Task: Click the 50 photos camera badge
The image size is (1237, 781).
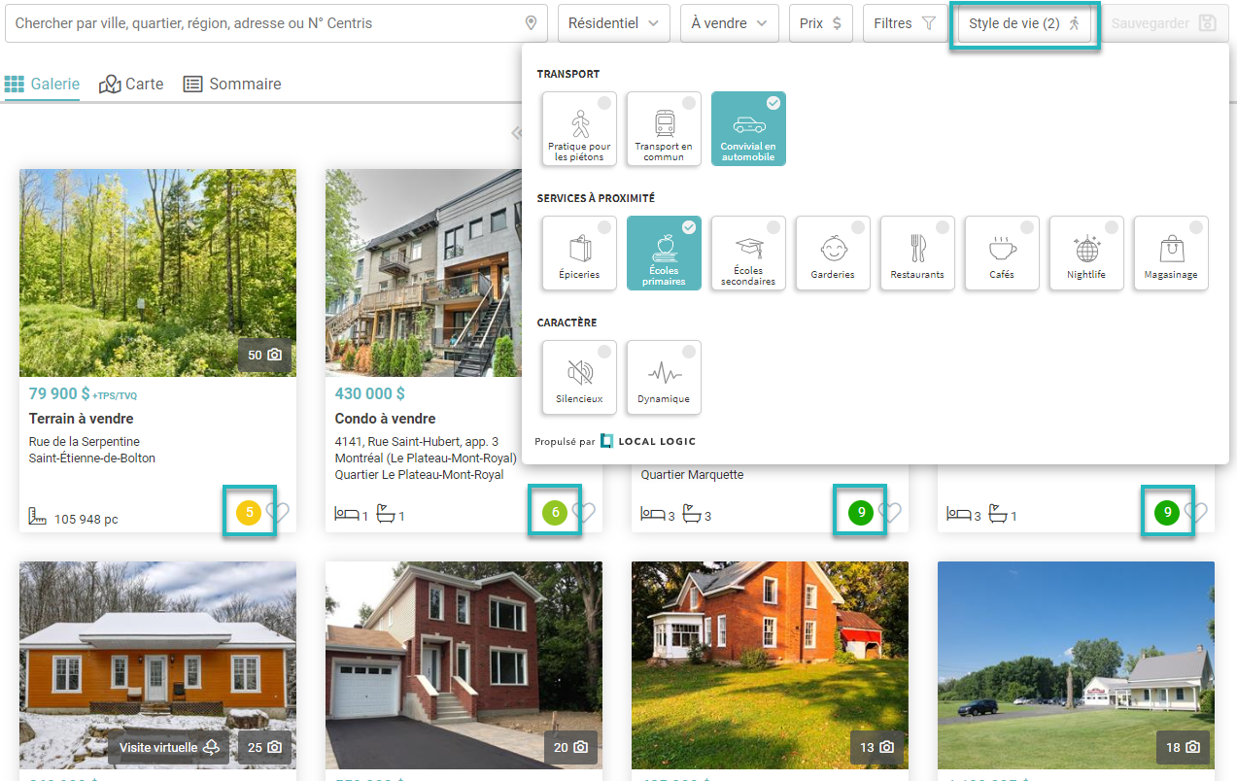Action: [264, 356]
